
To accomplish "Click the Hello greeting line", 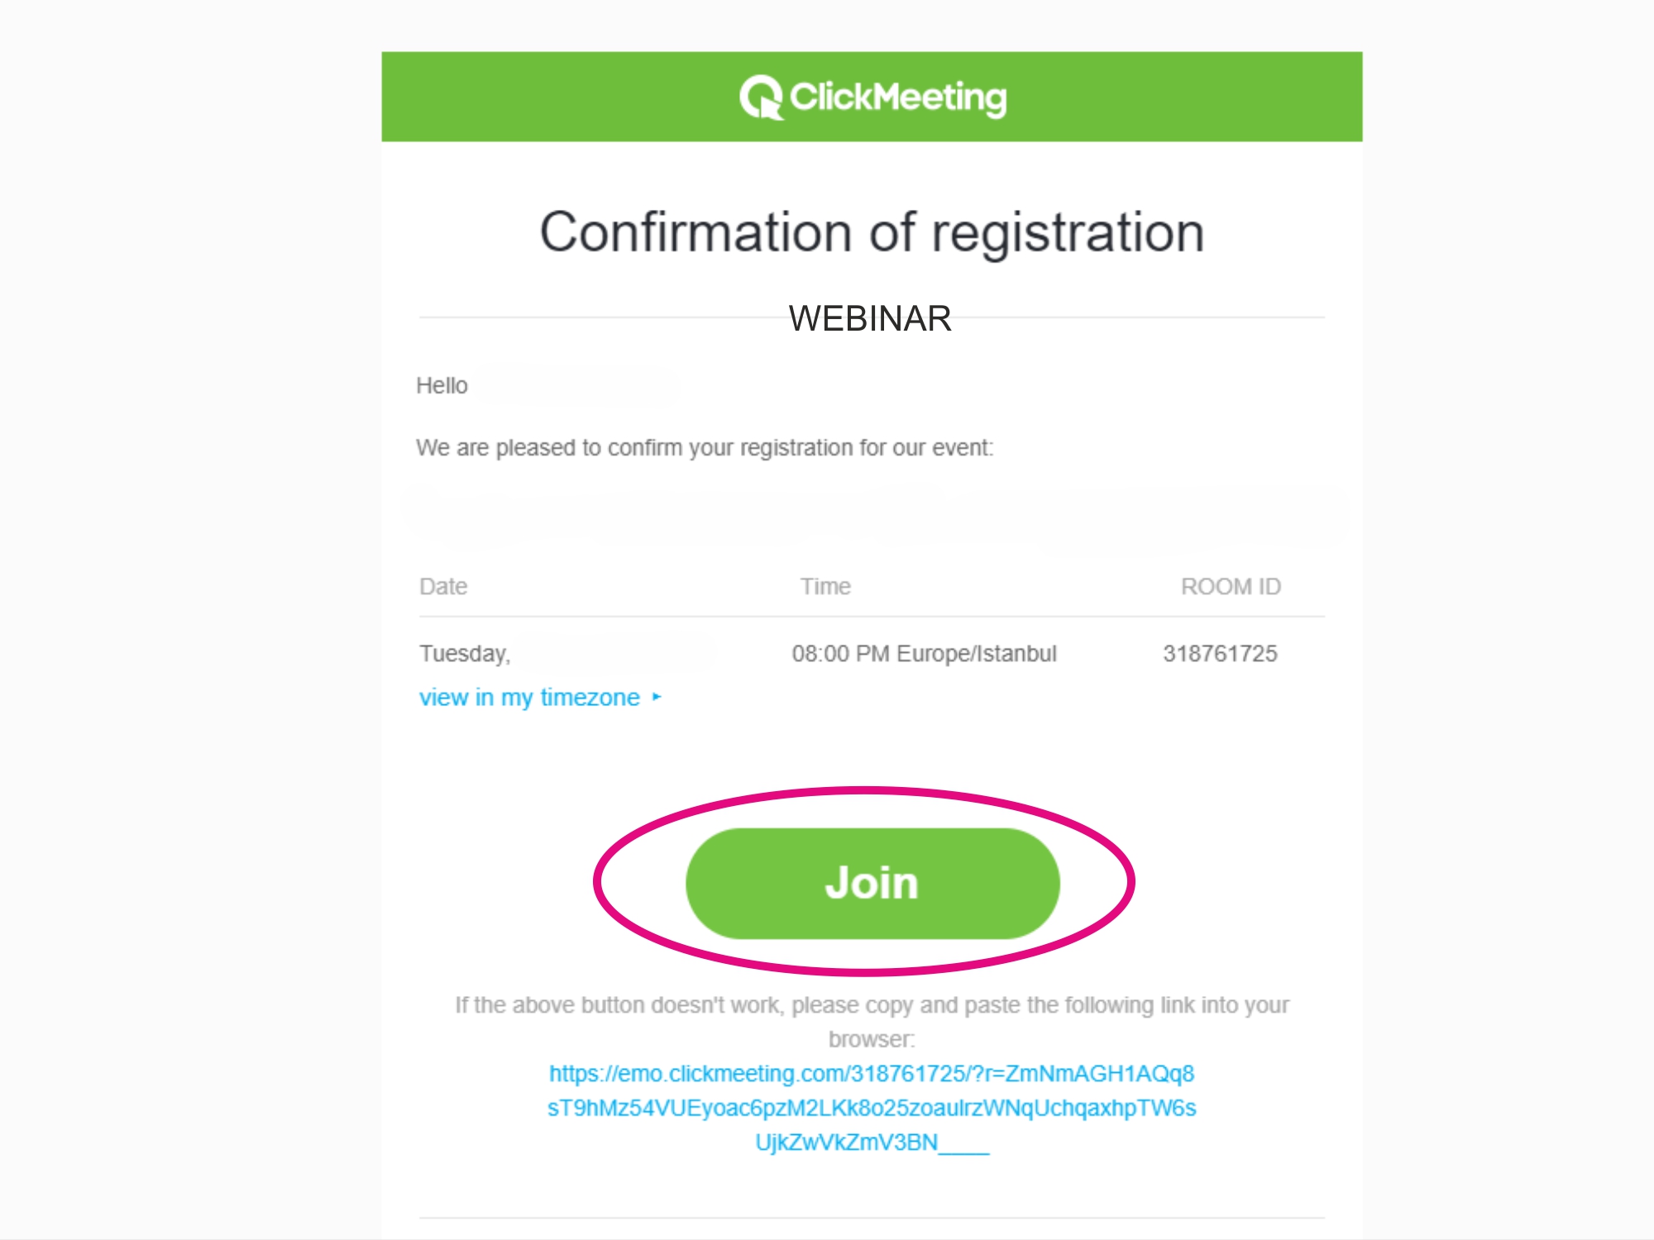I will point(442,385).
